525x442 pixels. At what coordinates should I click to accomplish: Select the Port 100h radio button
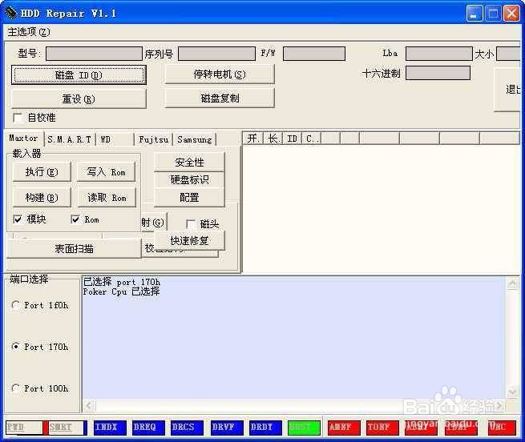point(15,388)
